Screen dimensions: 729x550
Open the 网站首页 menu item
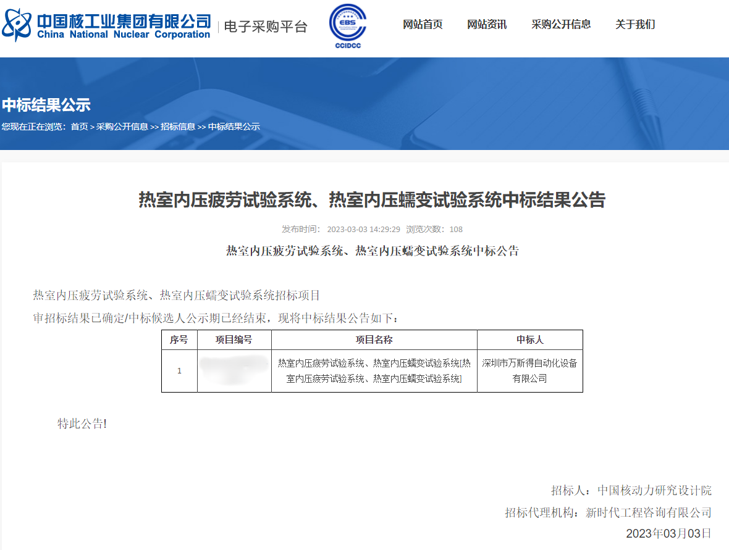point(422,24)
